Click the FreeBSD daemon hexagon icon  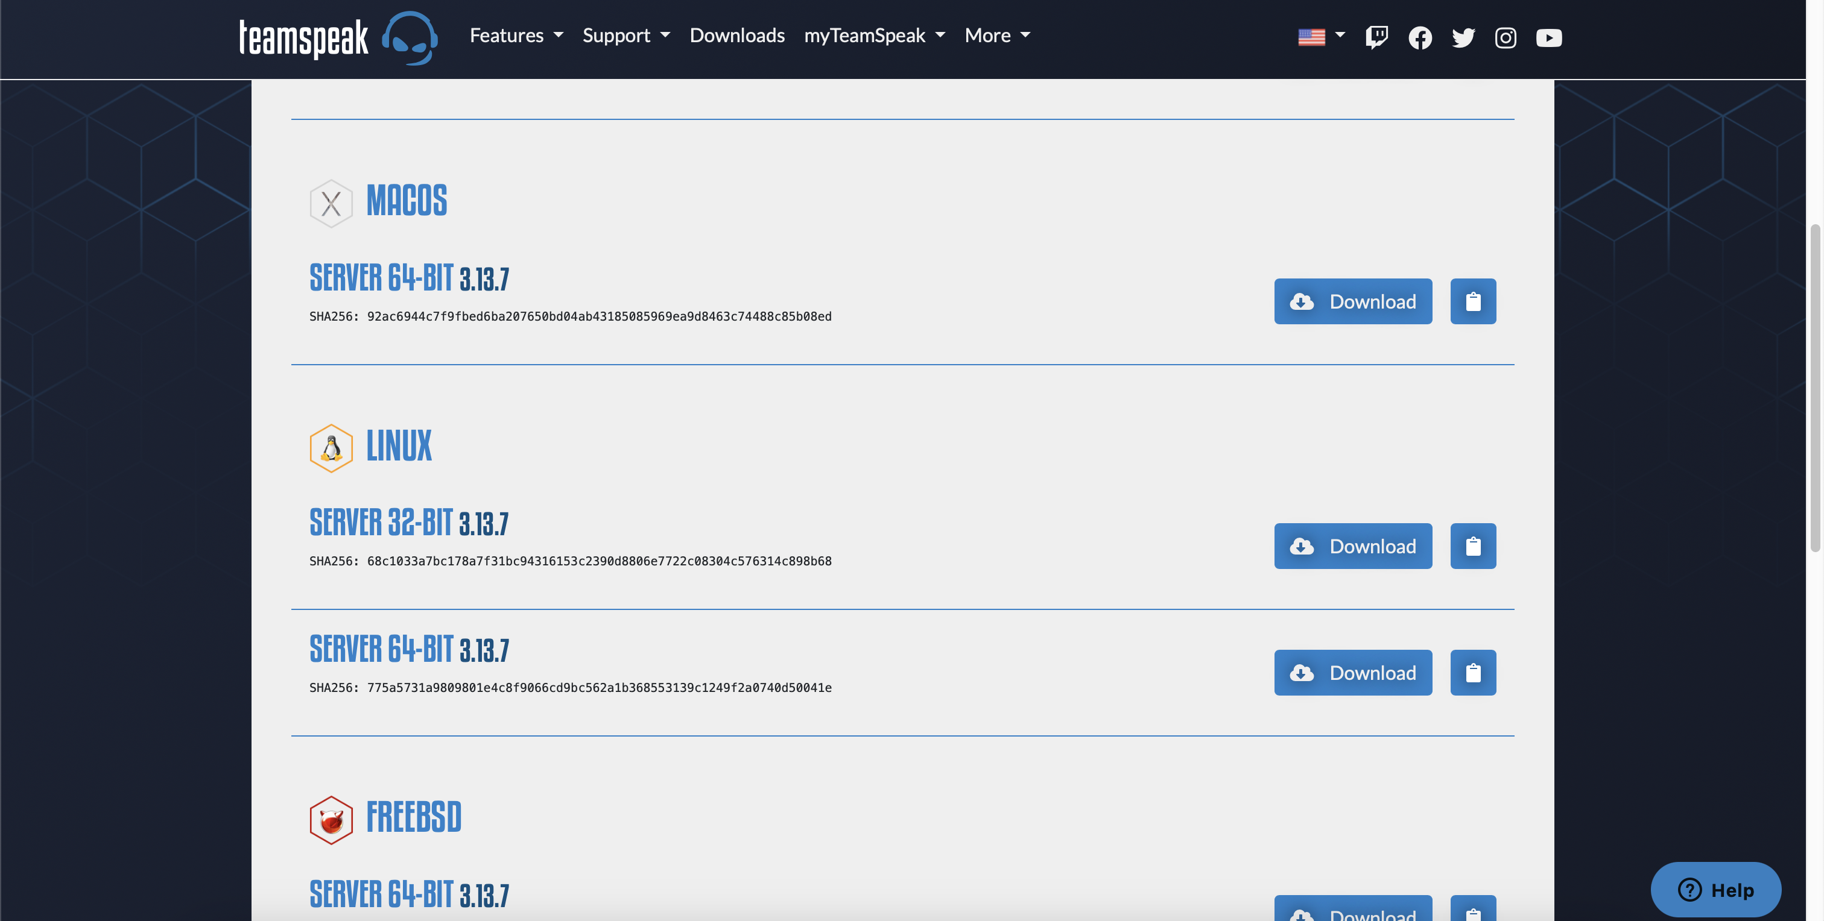coord(331,820)
